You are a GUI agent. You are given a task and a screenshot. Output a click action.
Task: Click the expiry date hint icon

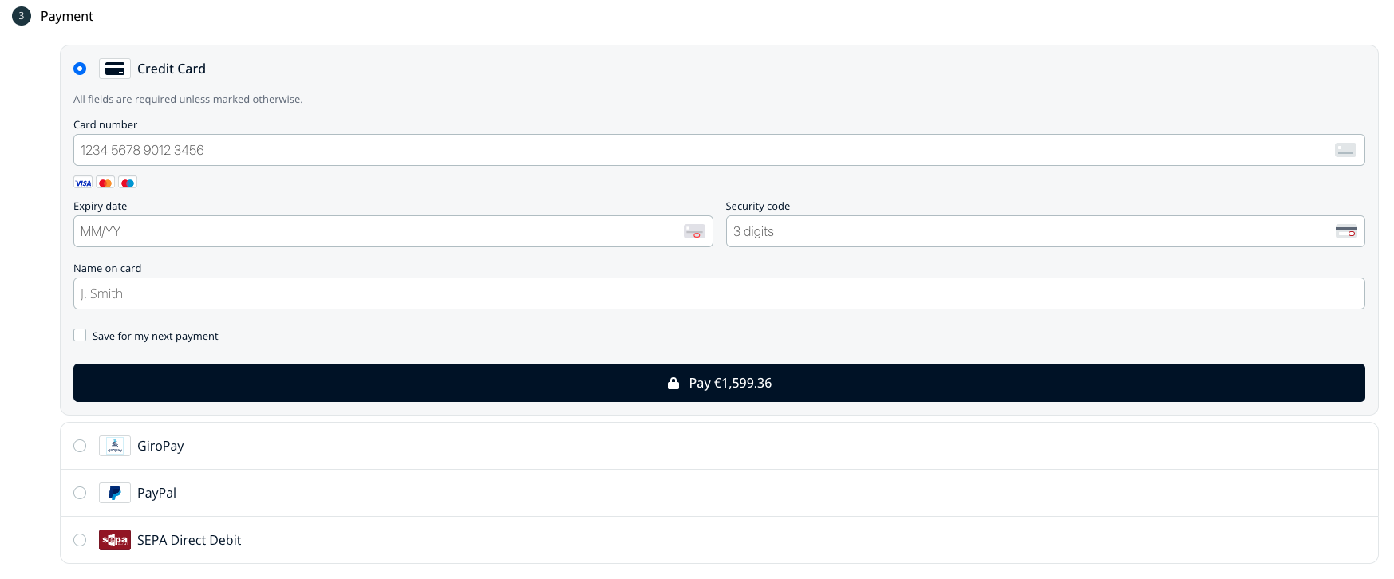[694, 231]
